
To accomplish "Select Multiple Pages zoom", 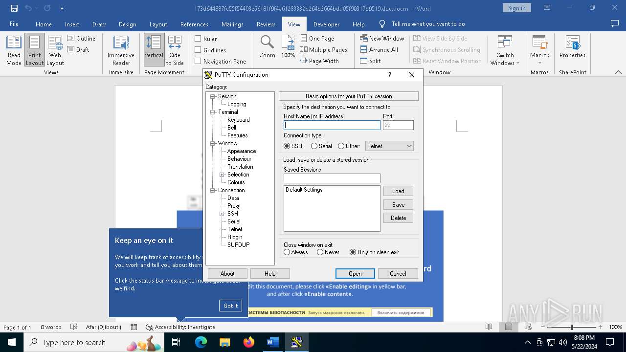I will pos(323,49).
